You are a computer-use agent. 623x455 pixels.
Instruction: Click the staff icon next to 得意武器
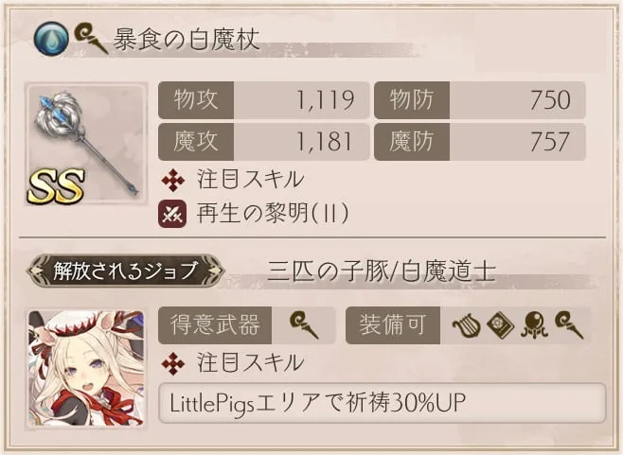(304, 325)
